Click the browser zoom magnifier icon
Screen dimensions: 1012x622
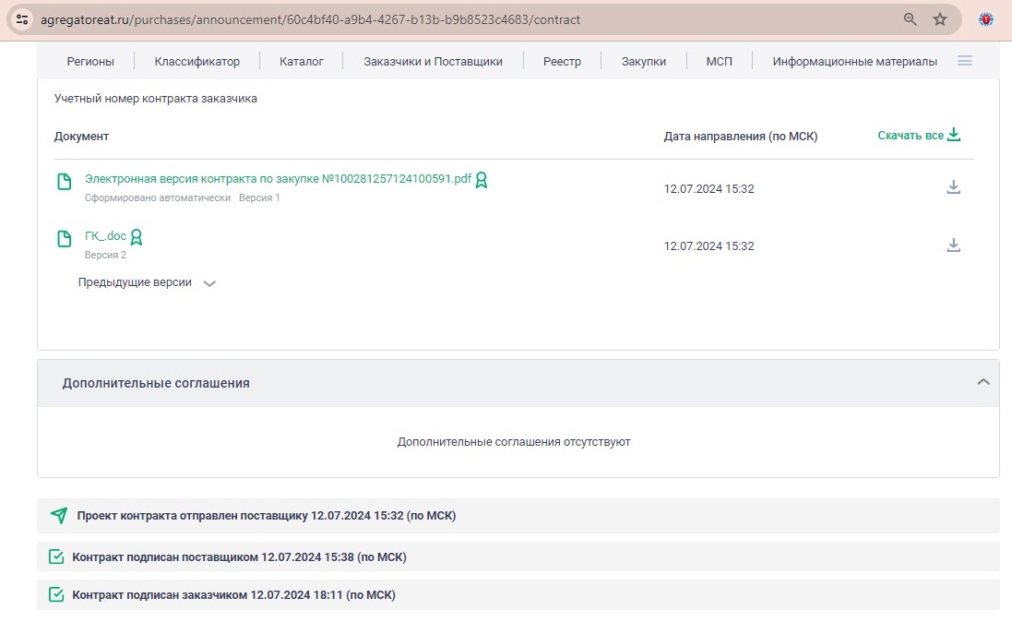911,19
